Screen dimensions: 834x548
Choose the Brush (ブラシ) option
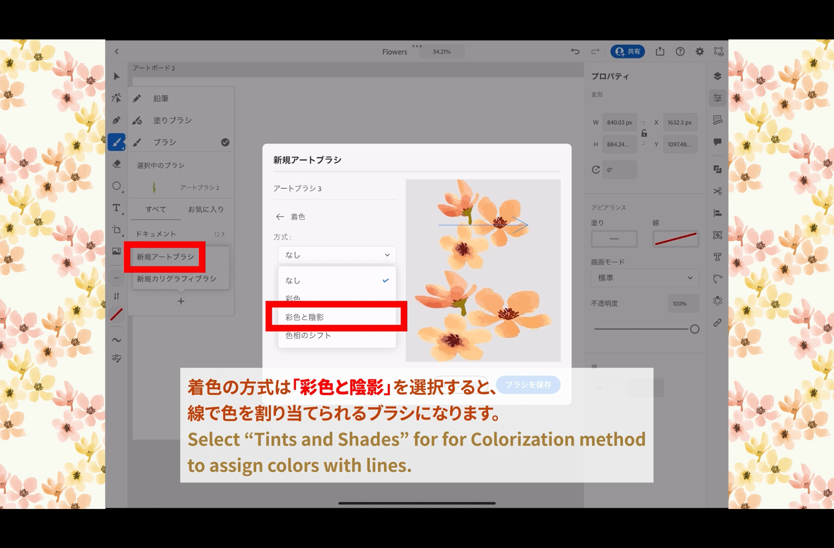pos(181,142)
